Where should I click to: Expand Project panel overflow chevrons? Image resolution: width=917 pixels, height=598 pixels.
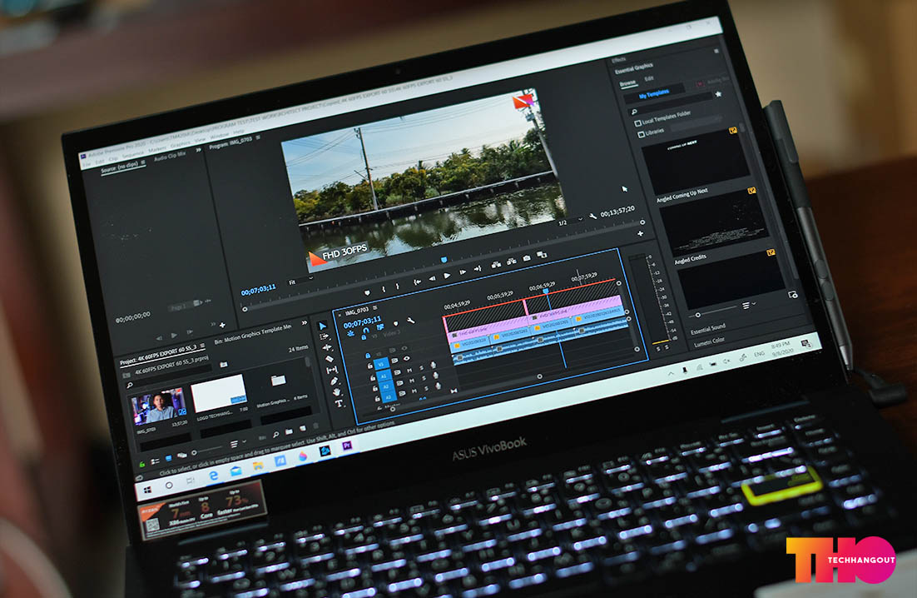point(304,323)
